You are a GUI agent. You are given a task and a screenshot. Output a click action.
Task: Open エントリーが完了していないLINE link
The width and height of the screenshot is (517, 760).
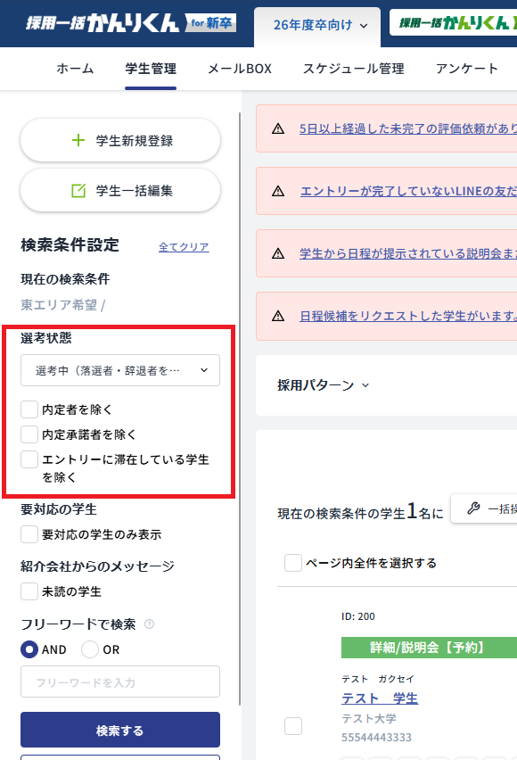coord(408,191)
